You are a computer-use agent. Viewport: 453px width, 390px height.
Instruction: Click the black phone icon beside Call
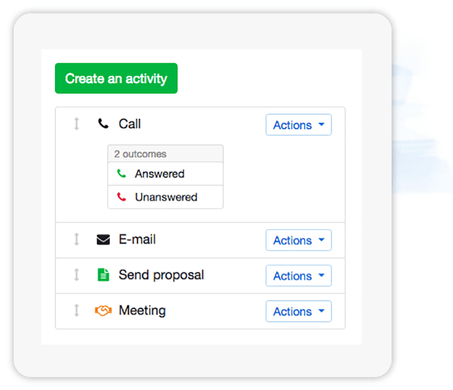103,124
